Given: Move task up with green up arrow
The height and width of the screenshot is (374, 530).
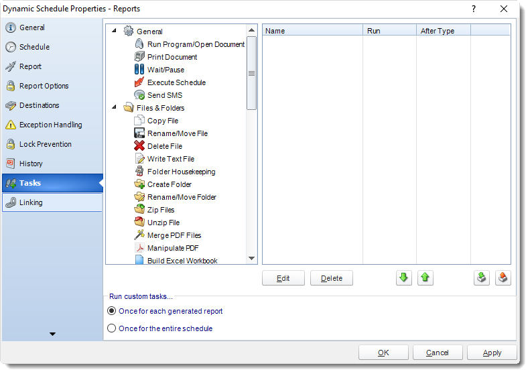Looking at the screenshot, I should coord(425,278).
